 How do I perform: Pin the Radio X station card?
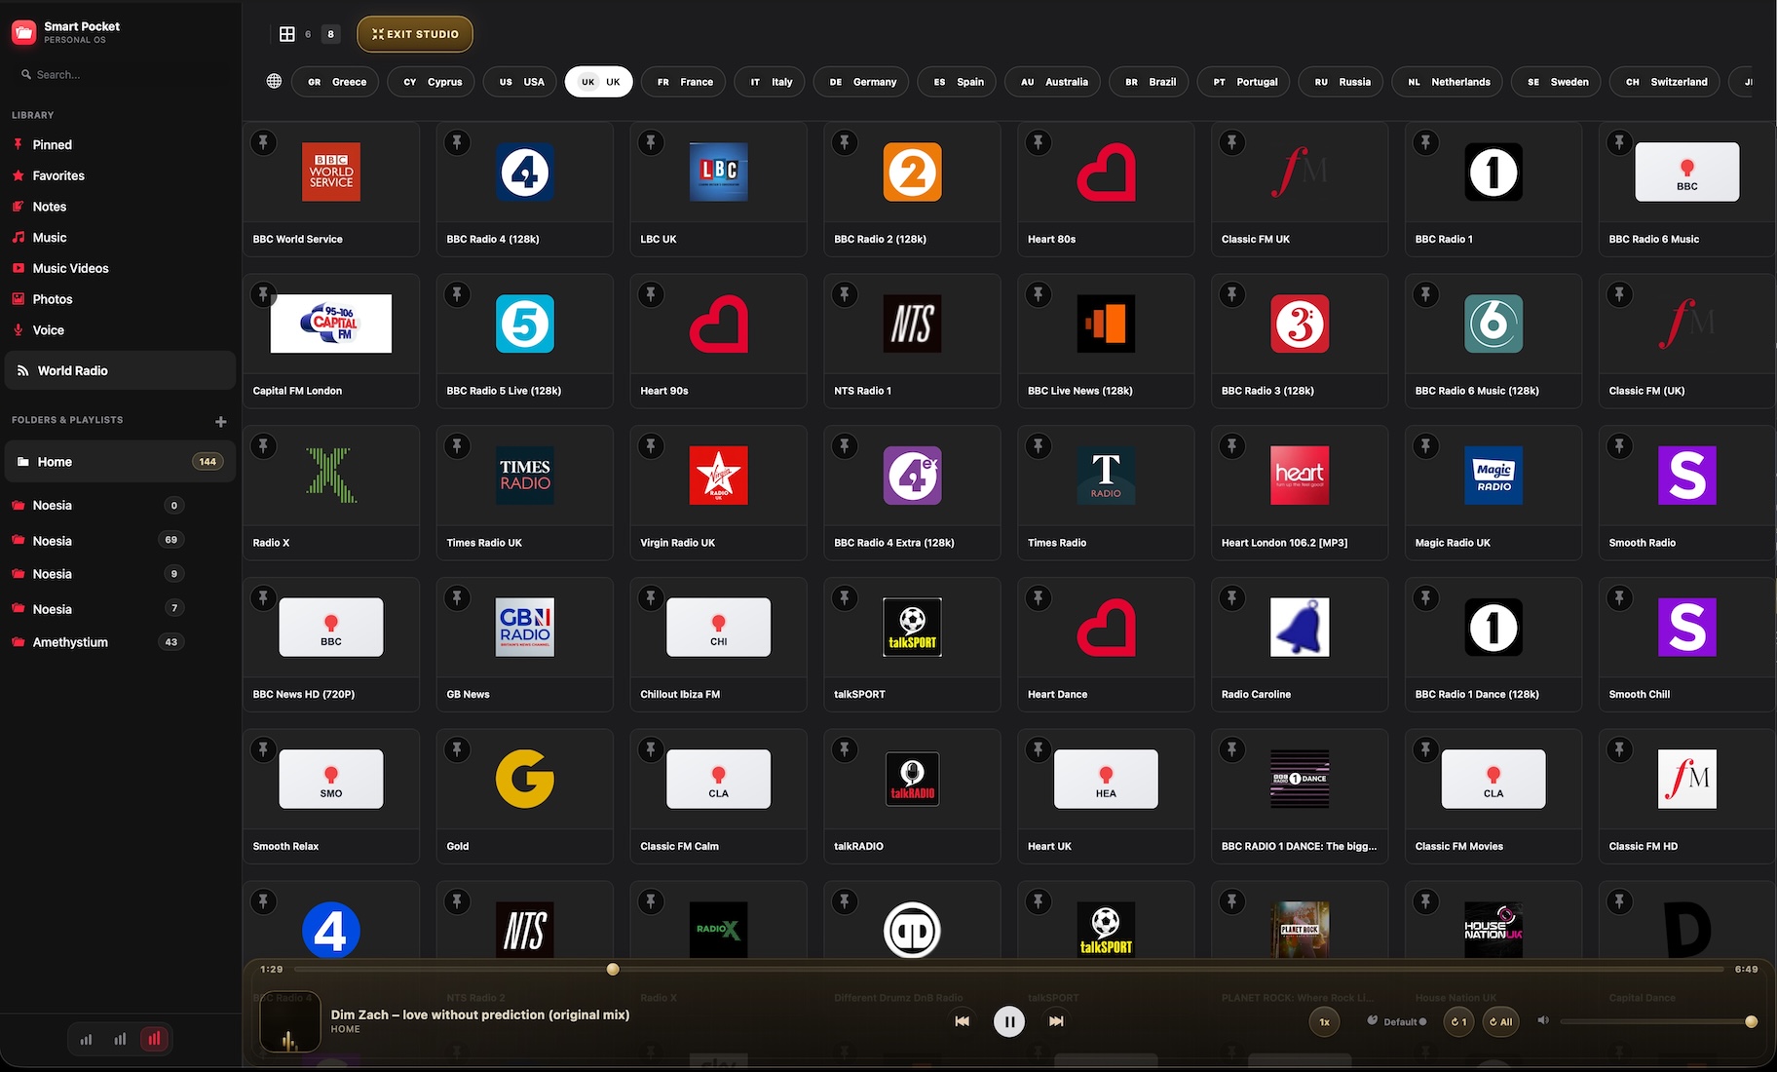coord(263,446)
